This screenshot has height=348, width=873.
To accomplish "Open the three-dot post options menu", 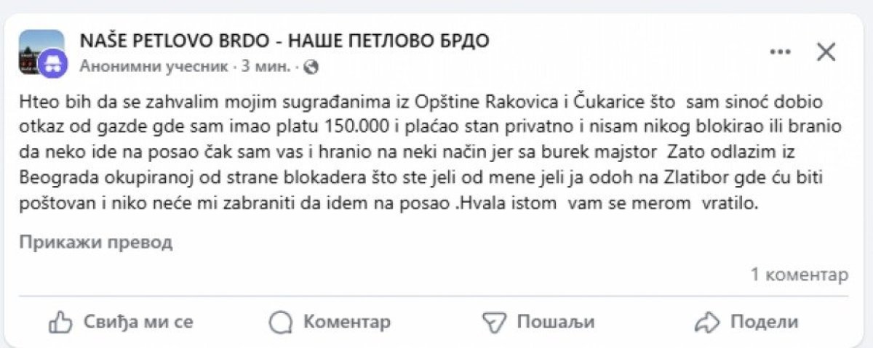I will [780, 52].
